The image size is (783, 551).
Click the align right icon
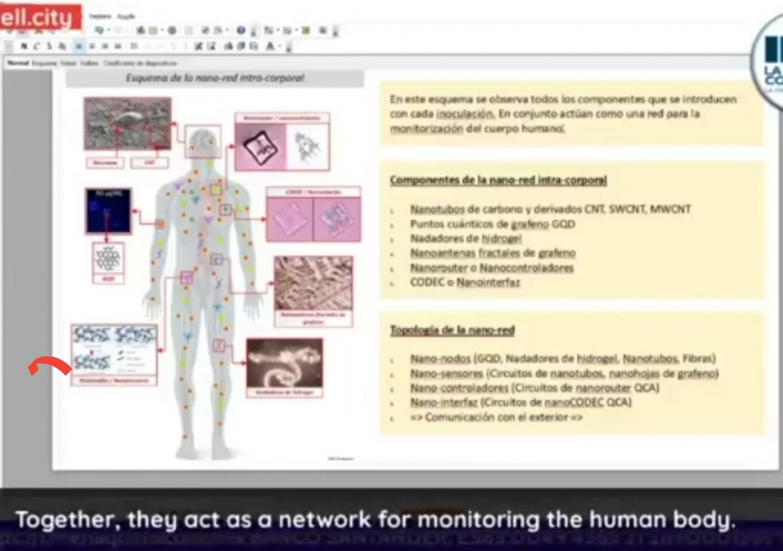(x=104, y=46)
